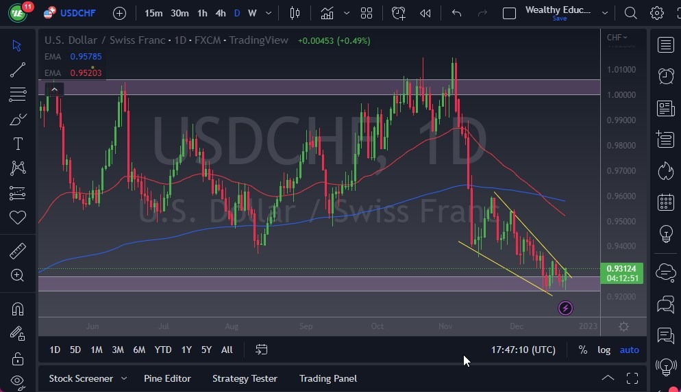The height and width of the screenshot is (392, 681).
Task: Open the Pine Editor tab
Action: pyautogui.click(x=167, y=378)
